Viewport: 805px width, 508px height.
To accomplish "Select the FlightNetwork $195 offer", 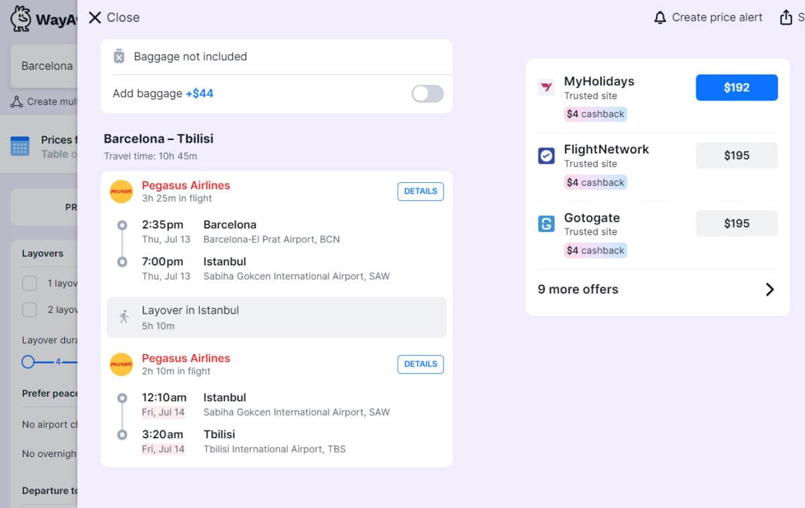I will click(736, 155).
